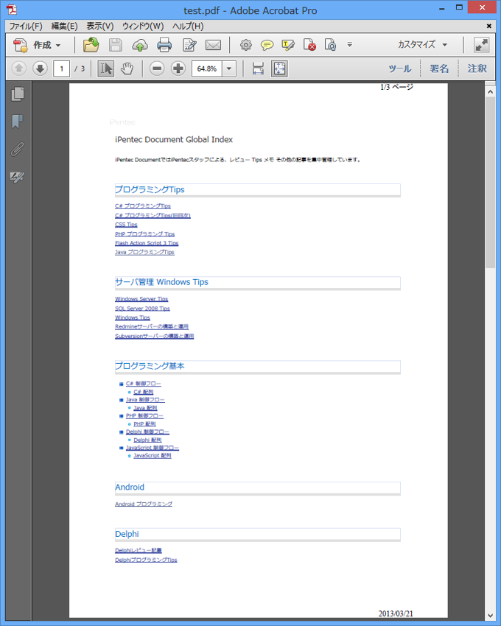501x626 pixels.
Task: Click the scrollbar down arrow
Action: [490, 616]
